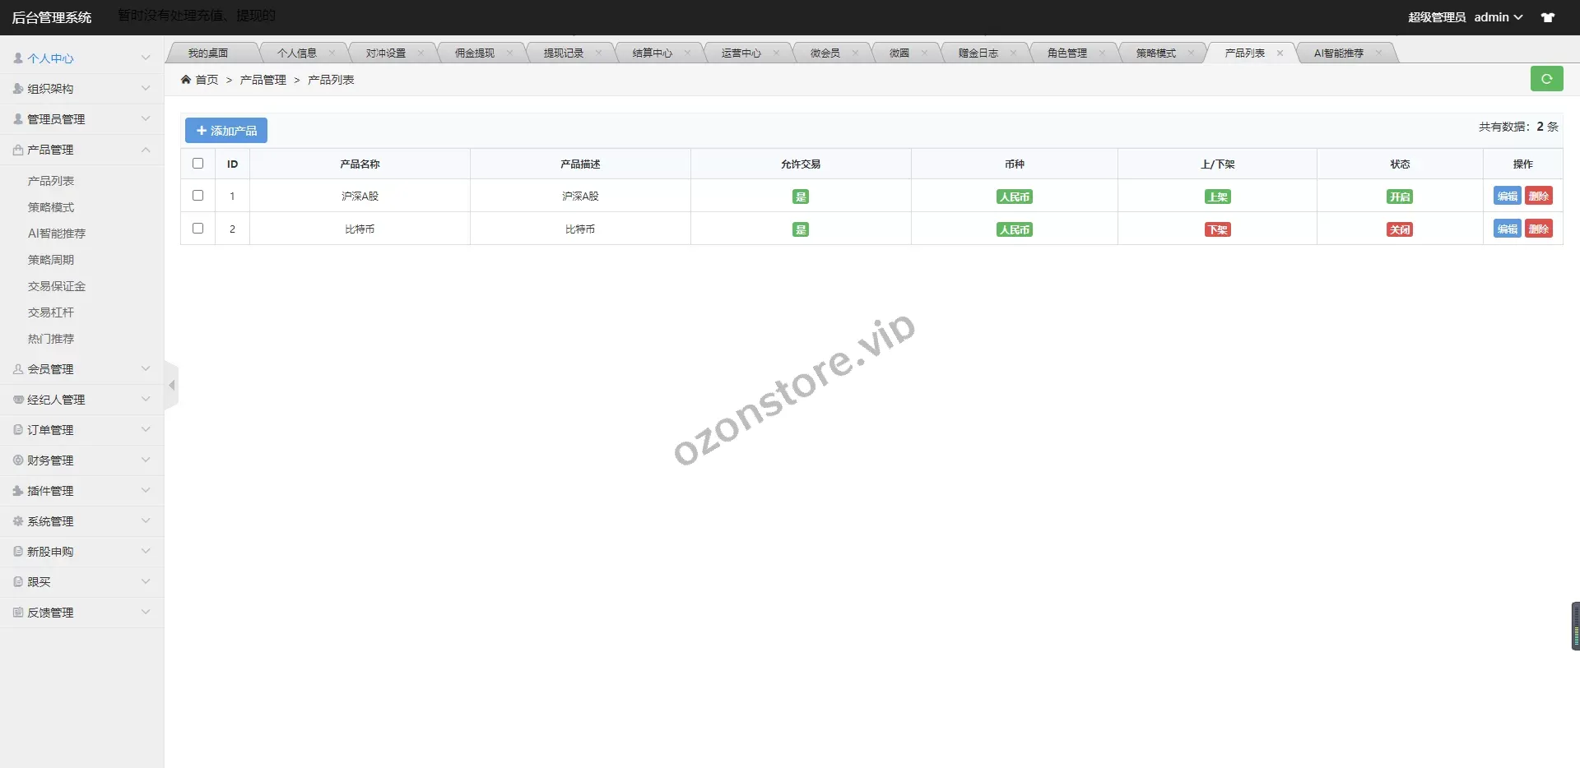Check the checkbox for row 沪深A股
The width and height of the screenshot is (1580, 768).
click(x=197, y=196)
